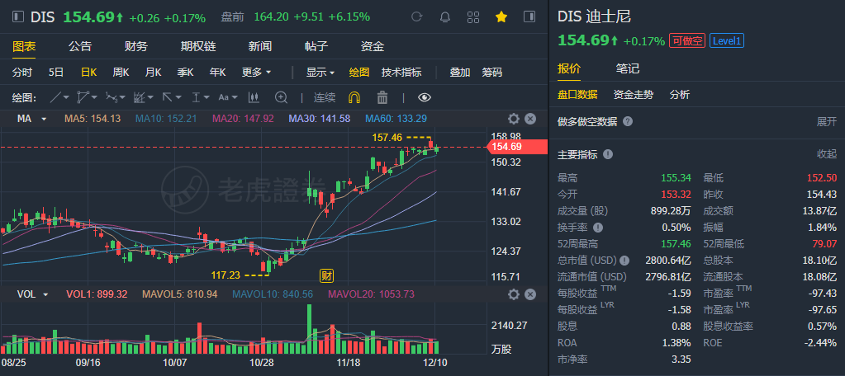
Task: Delete drawings with the trash icon
Action: coord(382,97)
